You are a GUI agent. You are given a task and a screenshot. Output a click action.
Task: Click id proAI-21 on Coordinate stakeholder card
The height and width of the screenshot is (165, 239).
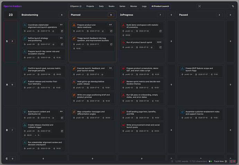pos(29,31)
